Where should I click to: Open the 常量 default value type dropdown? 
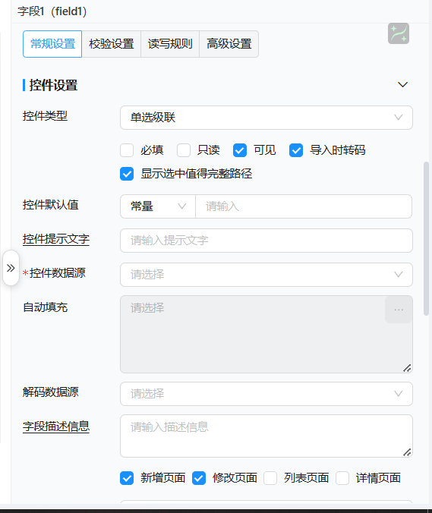click(158, 206)
